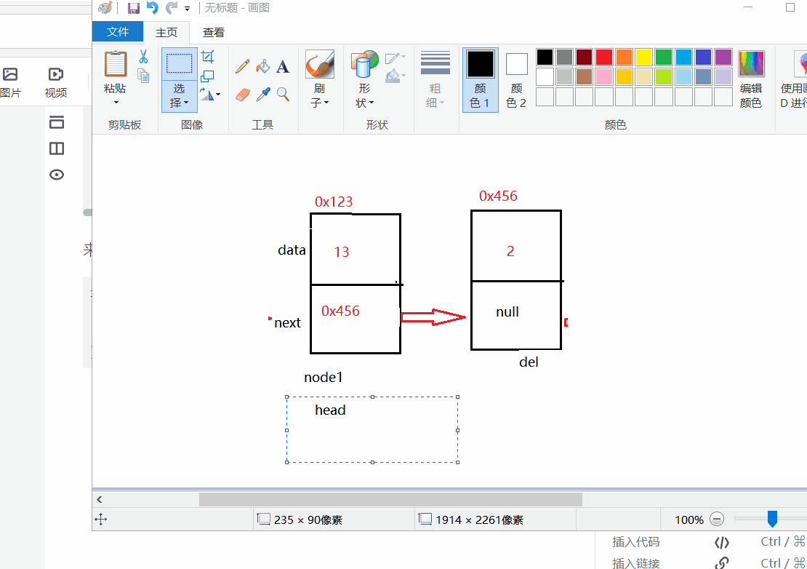Select the Pencil tool

coord(242,65)
